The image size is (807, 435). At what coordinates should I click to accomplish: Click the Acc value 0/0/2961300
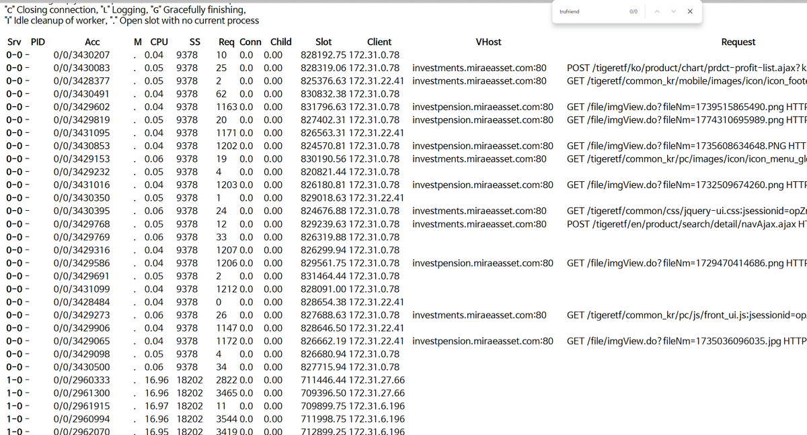pos(81,393)
